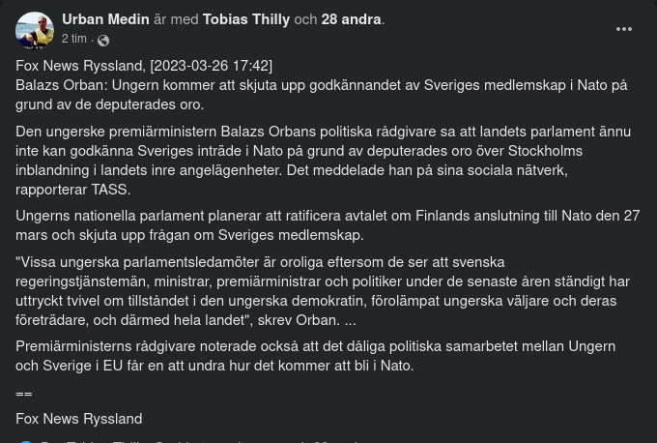Open Urban Medin's profile picture
The image size is (657, 443).
click(35, 30)
